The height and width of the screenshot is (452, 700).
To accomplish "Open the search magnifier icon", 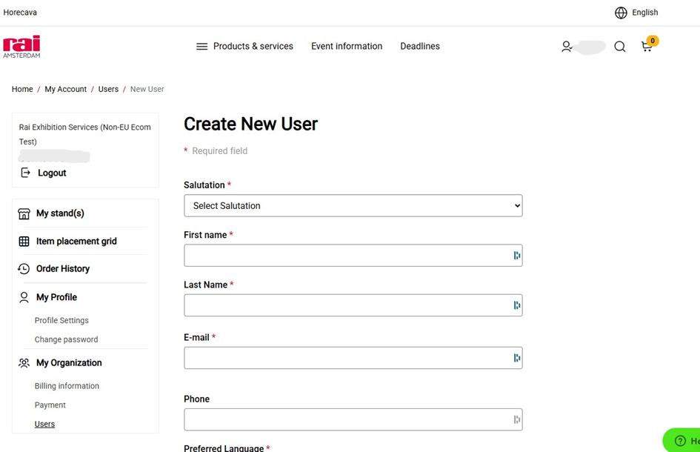I will pyautogui.click(x=620, y=47).
